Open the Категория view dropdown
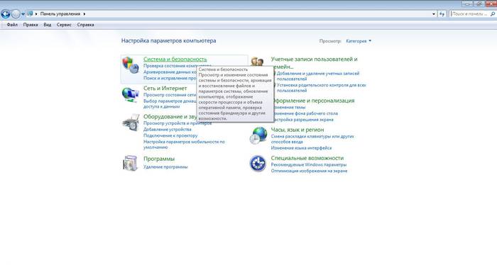Image resolution: width=497 pixels, height=265 pixels. click(359, 41)
